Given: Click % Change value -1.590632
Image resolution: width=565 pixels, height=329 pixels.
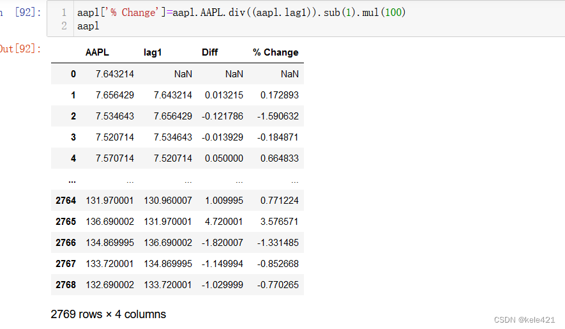Looking at the screenshot, I should pyautogui.click(x=278, y=116).
